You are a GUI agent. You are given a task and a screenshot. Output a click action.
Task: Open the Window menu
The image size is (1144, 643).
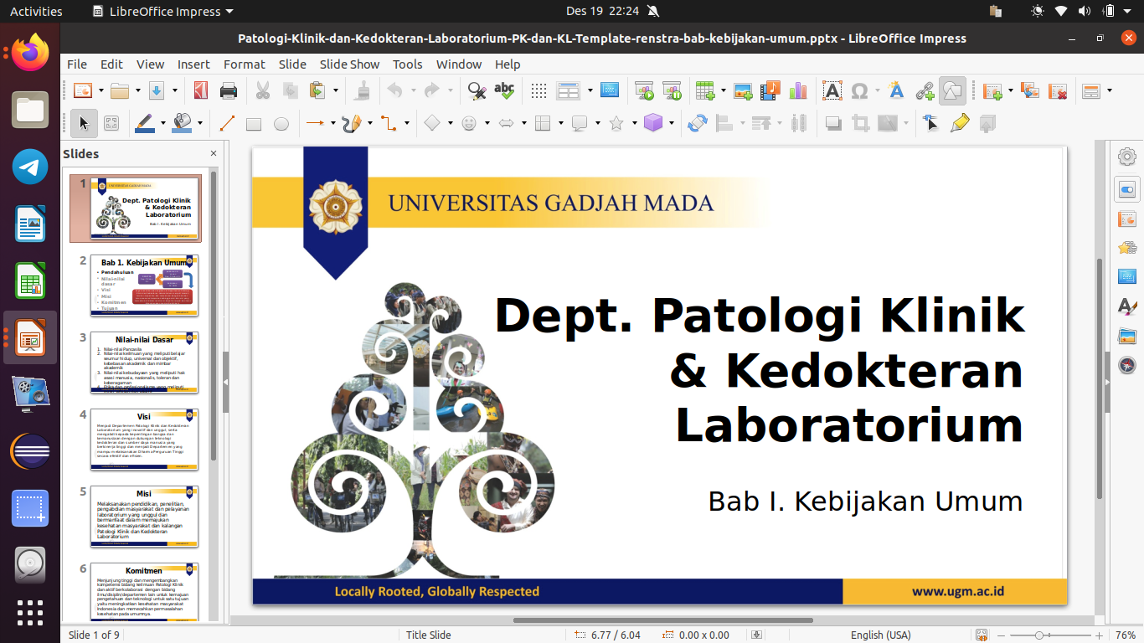tap(459, 64)
